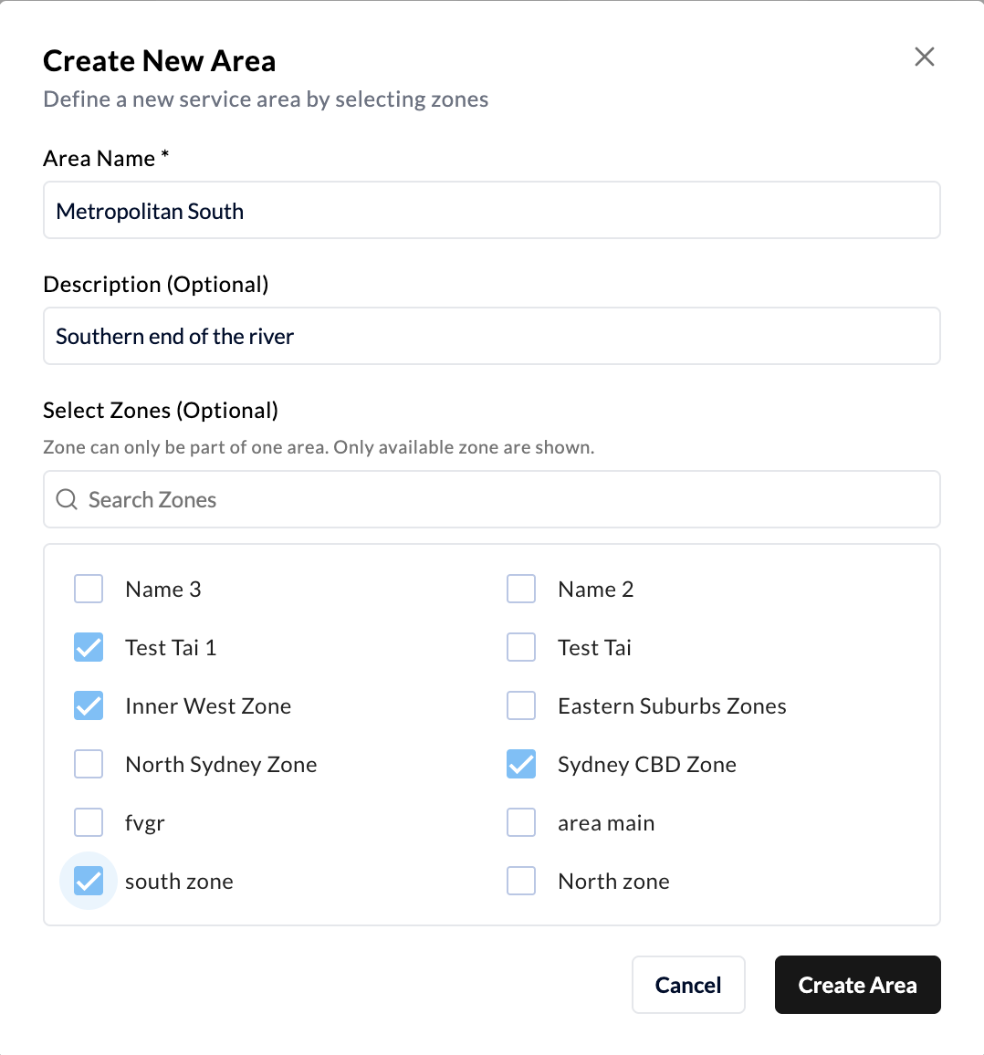Click the Test Tai zone label

point(595,647)
